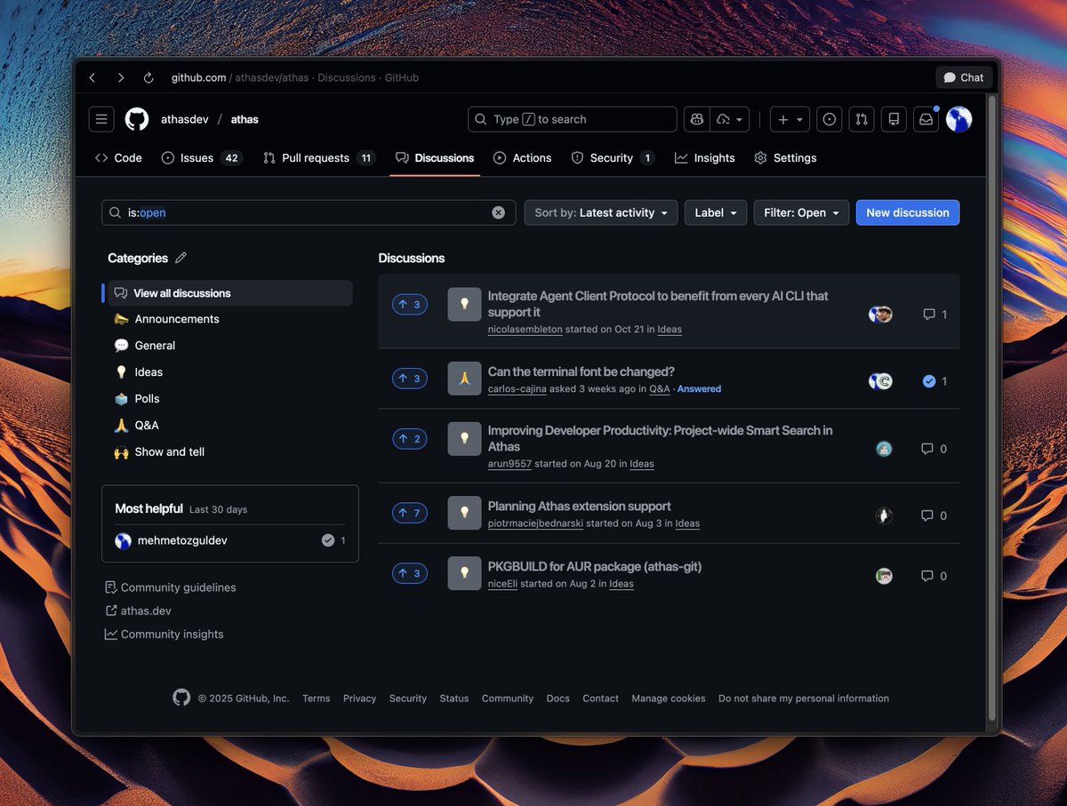Open mehmetozguldev in Most helpful
The width and height of the screenshot is (1067, 806).
click(x=181, y=540)
